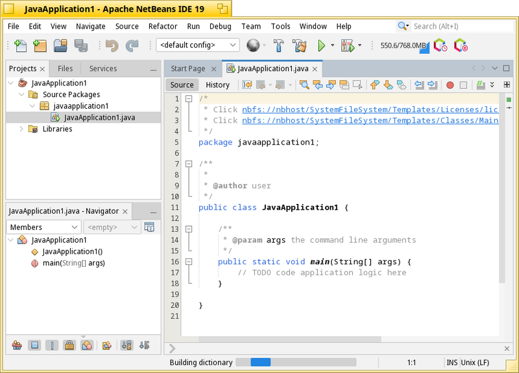Click the Attach Profiler icon
Viewport: 519px width, 373px height.
coord(461,45)
